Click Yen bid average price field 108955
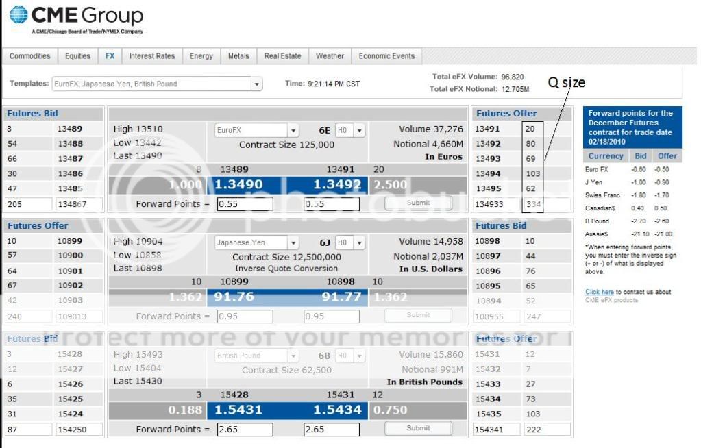Screen dimensions: 701x448 pos(496,316)
